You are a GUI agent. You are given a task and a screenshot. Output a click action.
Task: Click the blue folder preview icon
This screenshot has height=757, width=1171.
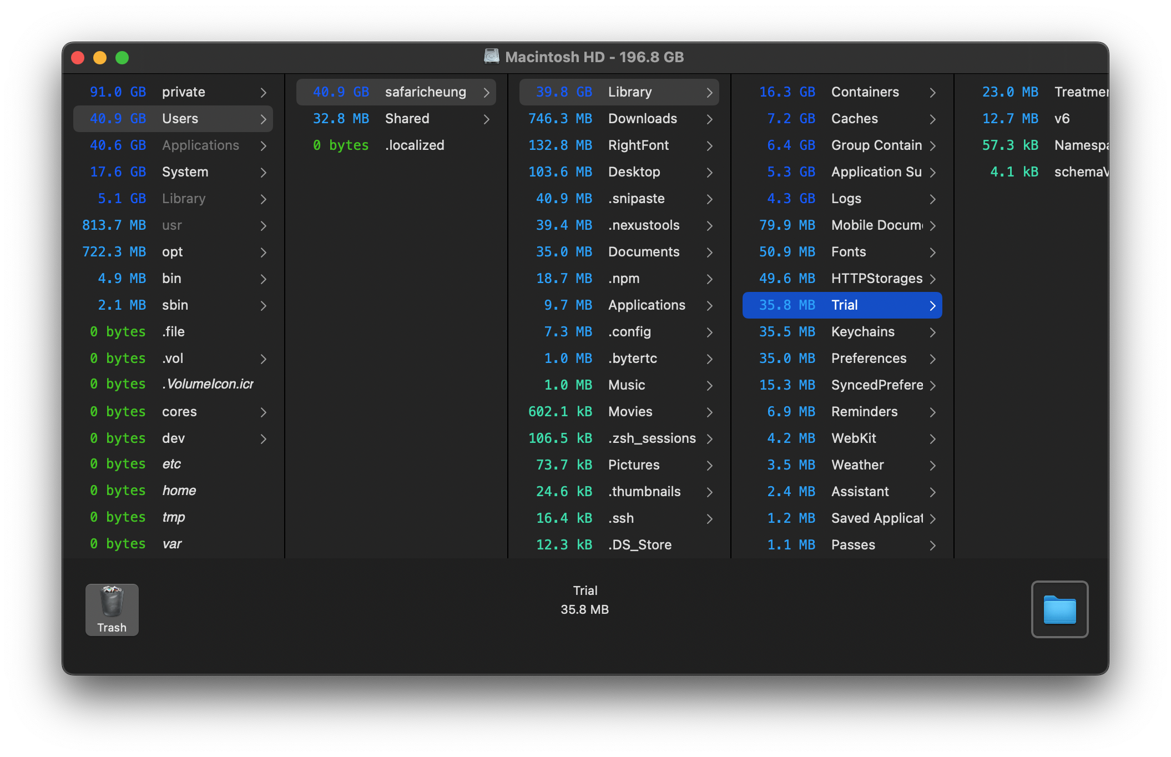1059,609
